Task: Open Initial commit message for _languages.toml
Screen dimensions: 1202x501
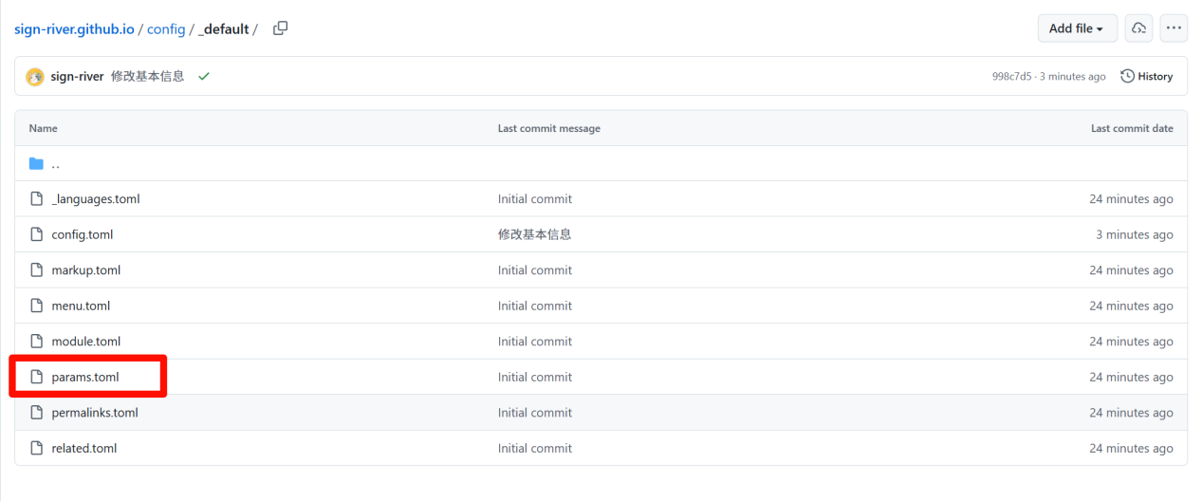Action: [535, 199]
